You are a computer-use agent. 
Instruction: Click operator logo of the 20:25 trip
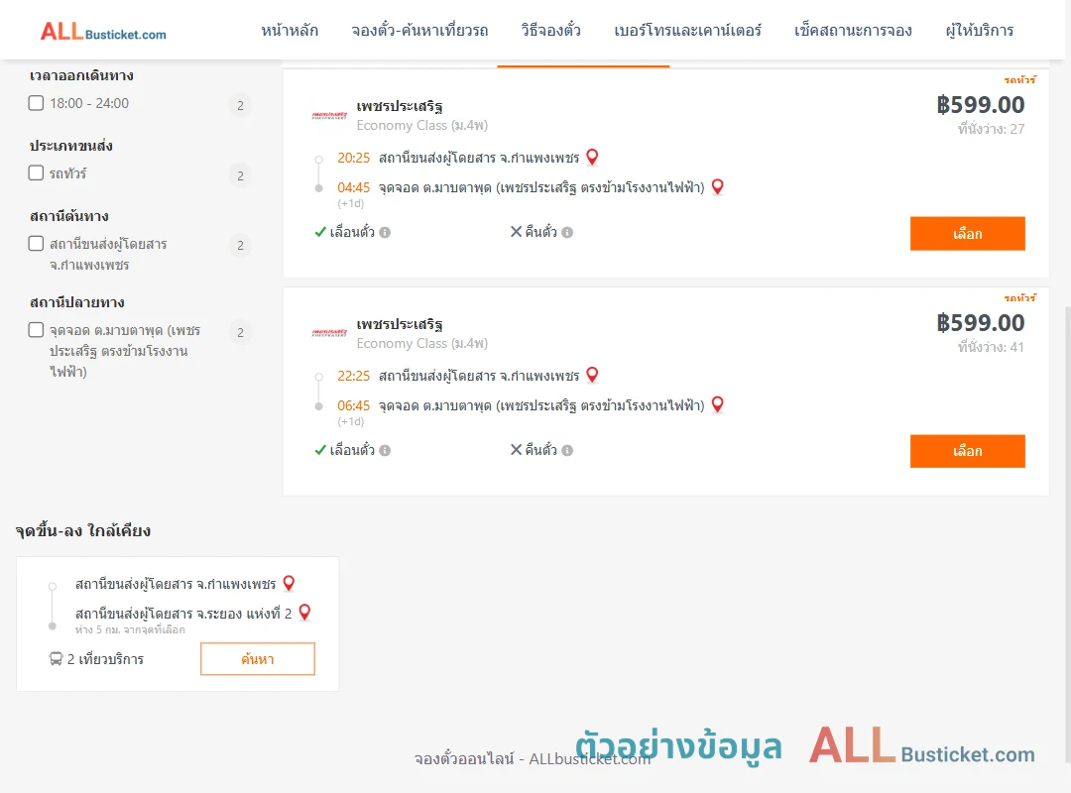click(x=329, y=115)
